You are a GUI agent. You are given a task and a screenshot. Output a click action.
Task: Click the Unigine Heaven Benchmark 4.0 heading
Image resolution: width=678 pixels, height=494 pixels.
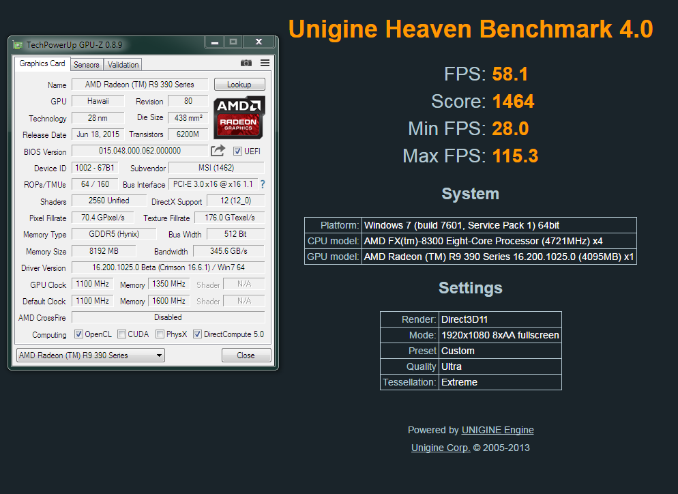click(x=471, y=29)
